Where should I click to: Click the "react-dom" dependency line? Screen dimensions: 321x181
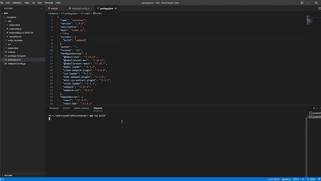point(77,104)
